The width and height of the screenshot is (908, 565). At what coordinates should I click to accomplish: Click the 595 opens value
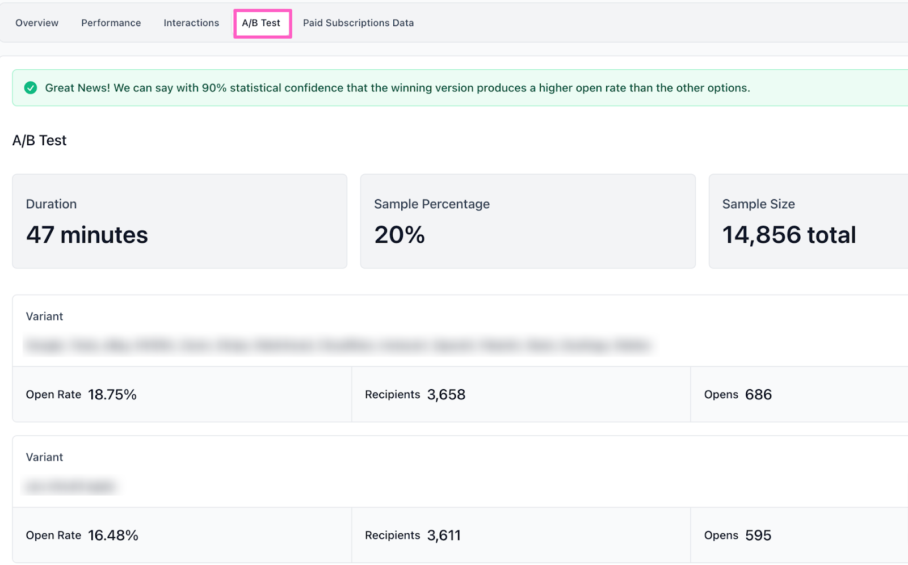(x=758, y=536)
